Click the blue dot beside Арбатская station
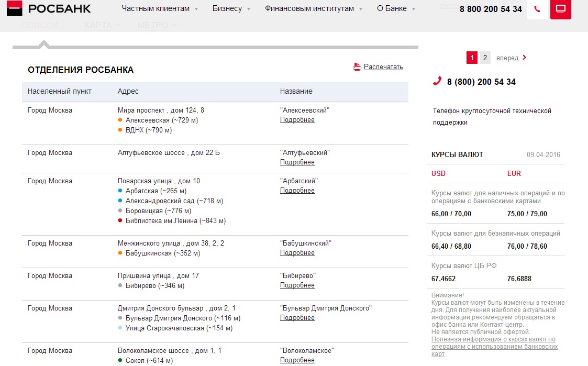 pos(120,191)
